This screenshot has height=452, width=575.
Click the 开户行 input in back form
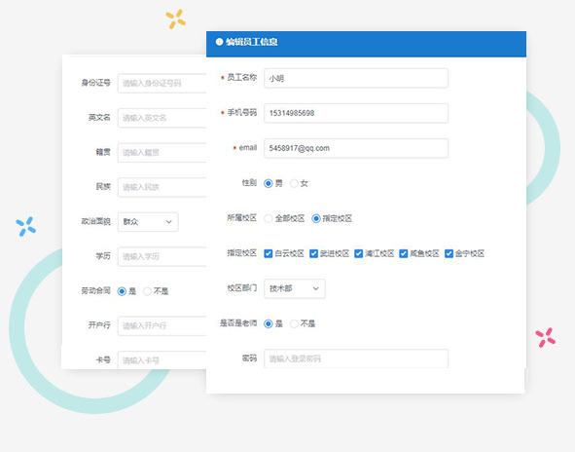pos(162,325)
